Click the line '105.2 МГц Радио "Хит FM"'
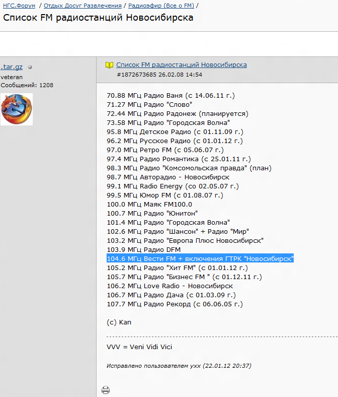This screenshot has height=397, width=338. 177,268
